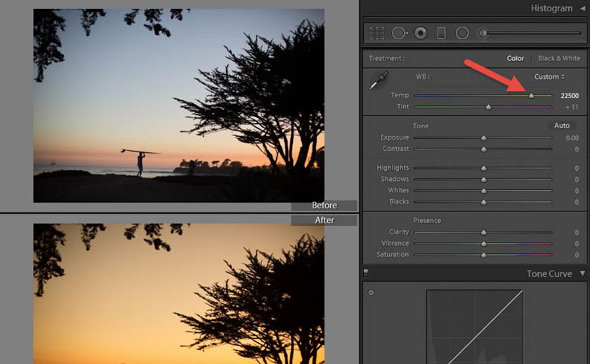Activate the Red Eye Correction tool
Image resolution: width=590 pixels, height=364 pixels.
pyautogui.click(x=421, y=33)
